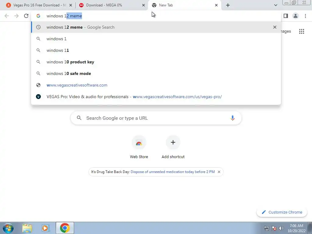Go forward using the forward arrow
The height and width of the screenshot is (234, 312).
[x=16, y=16]
